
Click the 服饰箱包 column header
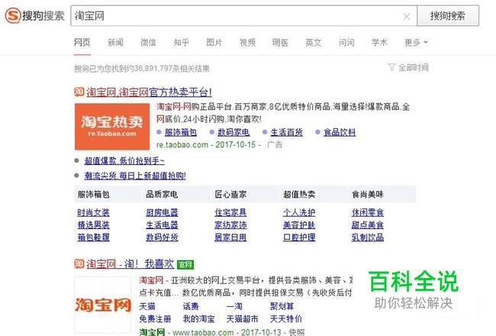[94, 195]
